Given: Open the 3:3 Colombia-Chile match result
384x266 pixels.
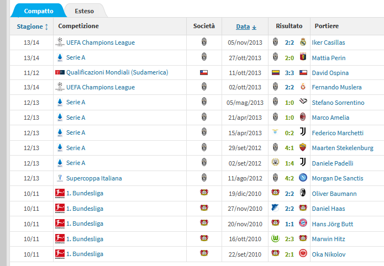Looking at the screenshot, I should [x=290, y=73].
